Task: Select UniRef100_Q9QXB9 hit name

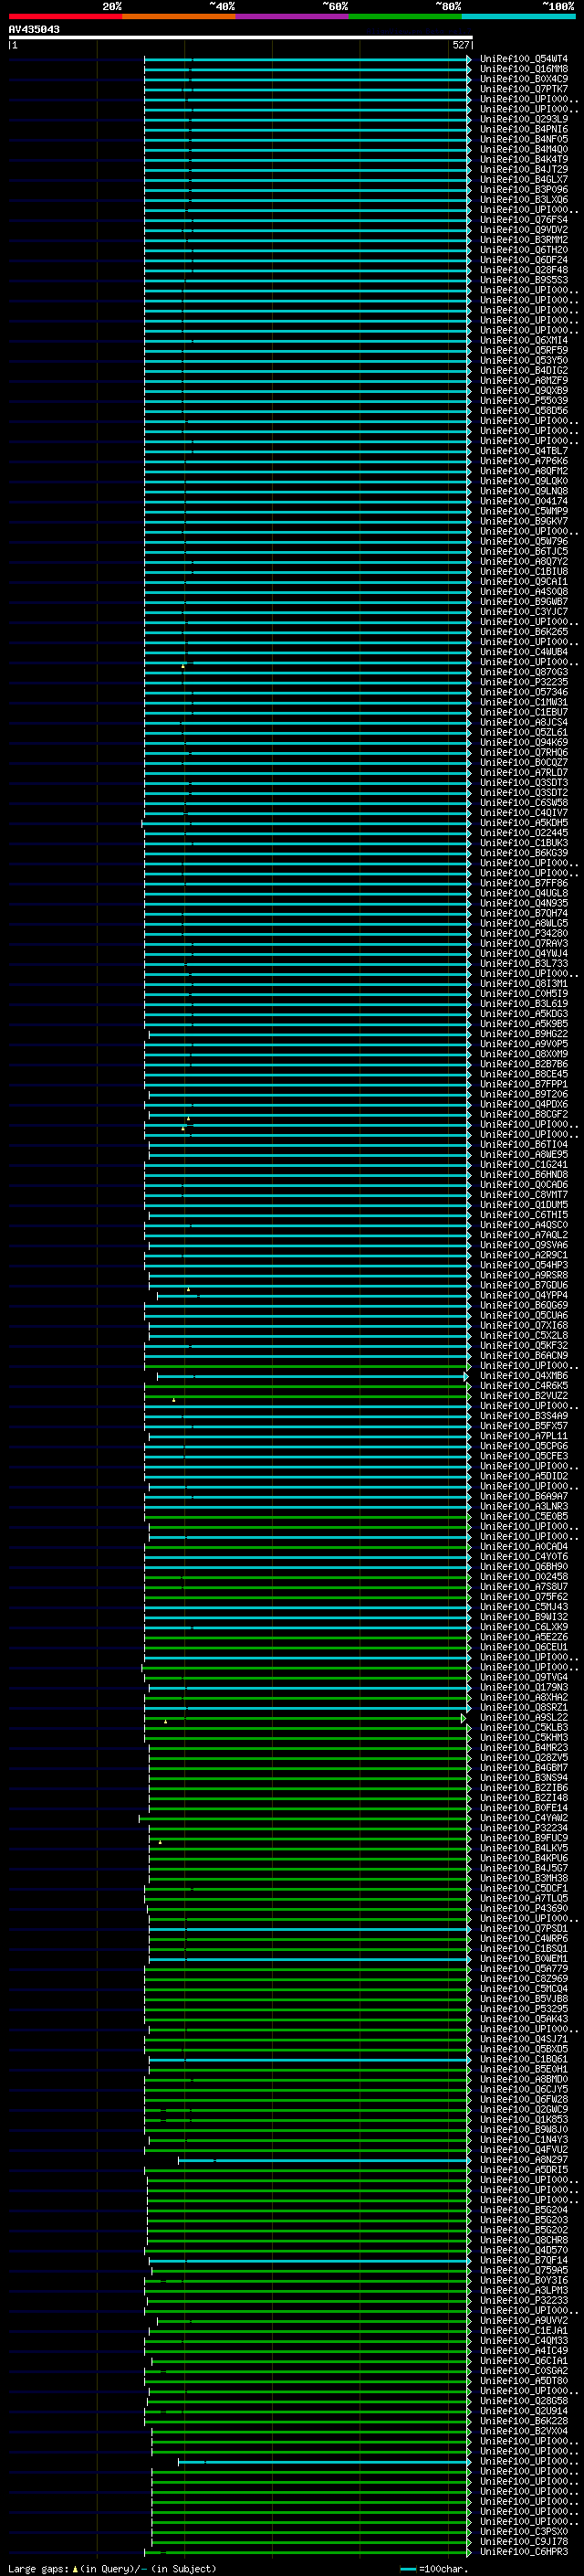Action: (x=524, y=390)
